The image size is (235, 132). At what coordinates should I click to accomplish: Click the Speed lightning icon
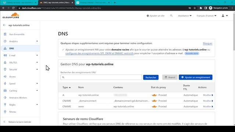click(x=5, y=84)
